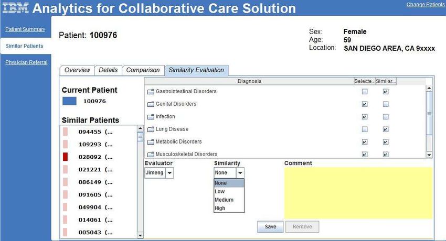Open the Genital Disorders folder icon

[x=151, y=104]
